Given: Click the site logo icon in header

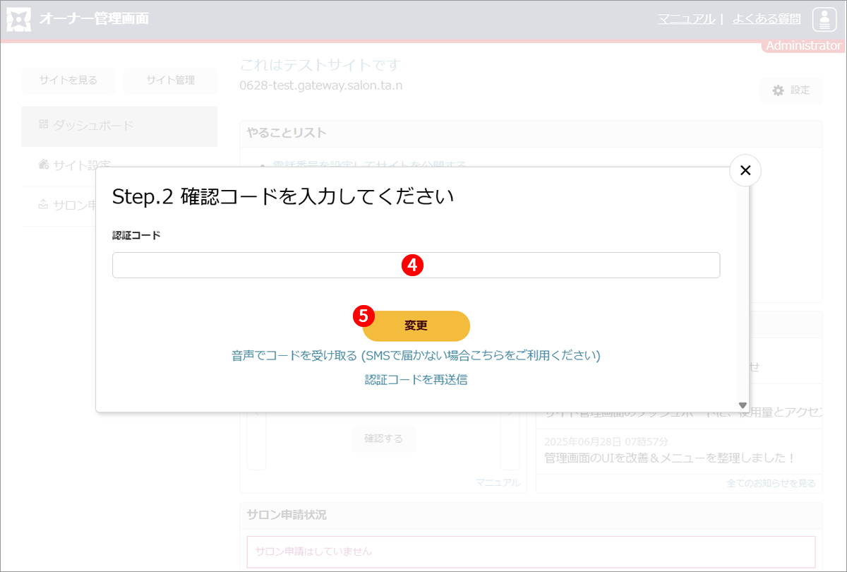Looking at the screenshot, I should [19, 19].
